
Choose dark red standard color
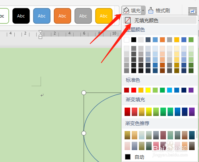click(127, 90)
